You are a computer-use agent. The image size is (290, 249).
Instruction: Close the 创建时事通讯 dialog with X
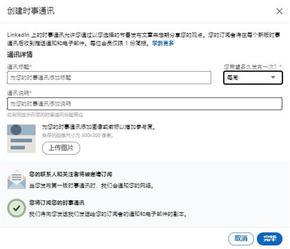[x=279, y=11]
